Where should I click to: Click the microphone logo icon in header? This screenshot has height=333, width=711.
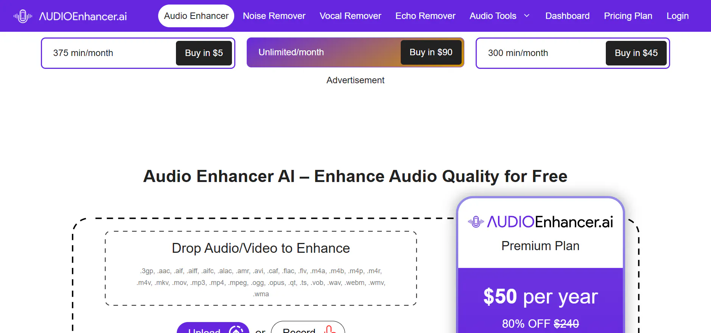click(23, 16)
